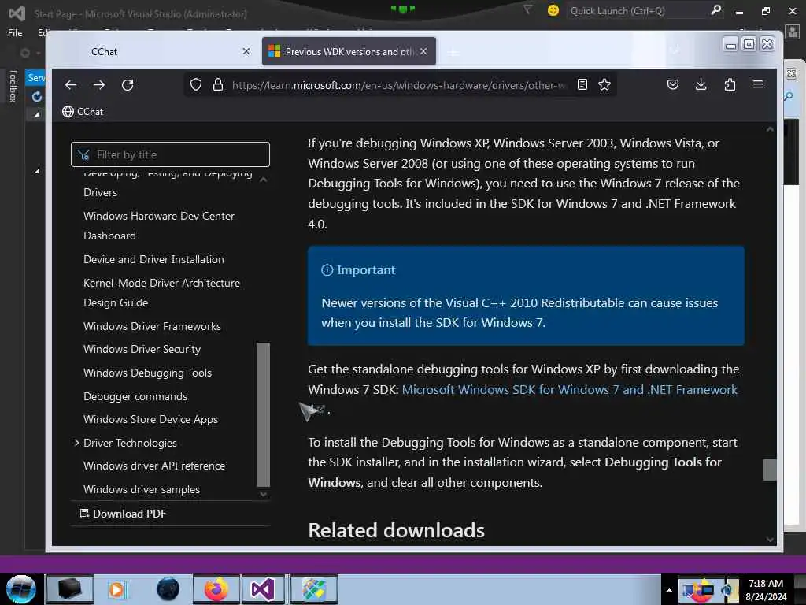Open Windows Driver Frameworks entry

(x=152, y=326)
